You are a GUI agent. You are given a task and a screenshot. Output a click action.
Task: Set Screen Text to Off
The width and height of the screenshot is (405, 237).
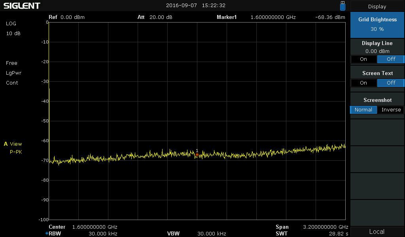pos(390,83)
